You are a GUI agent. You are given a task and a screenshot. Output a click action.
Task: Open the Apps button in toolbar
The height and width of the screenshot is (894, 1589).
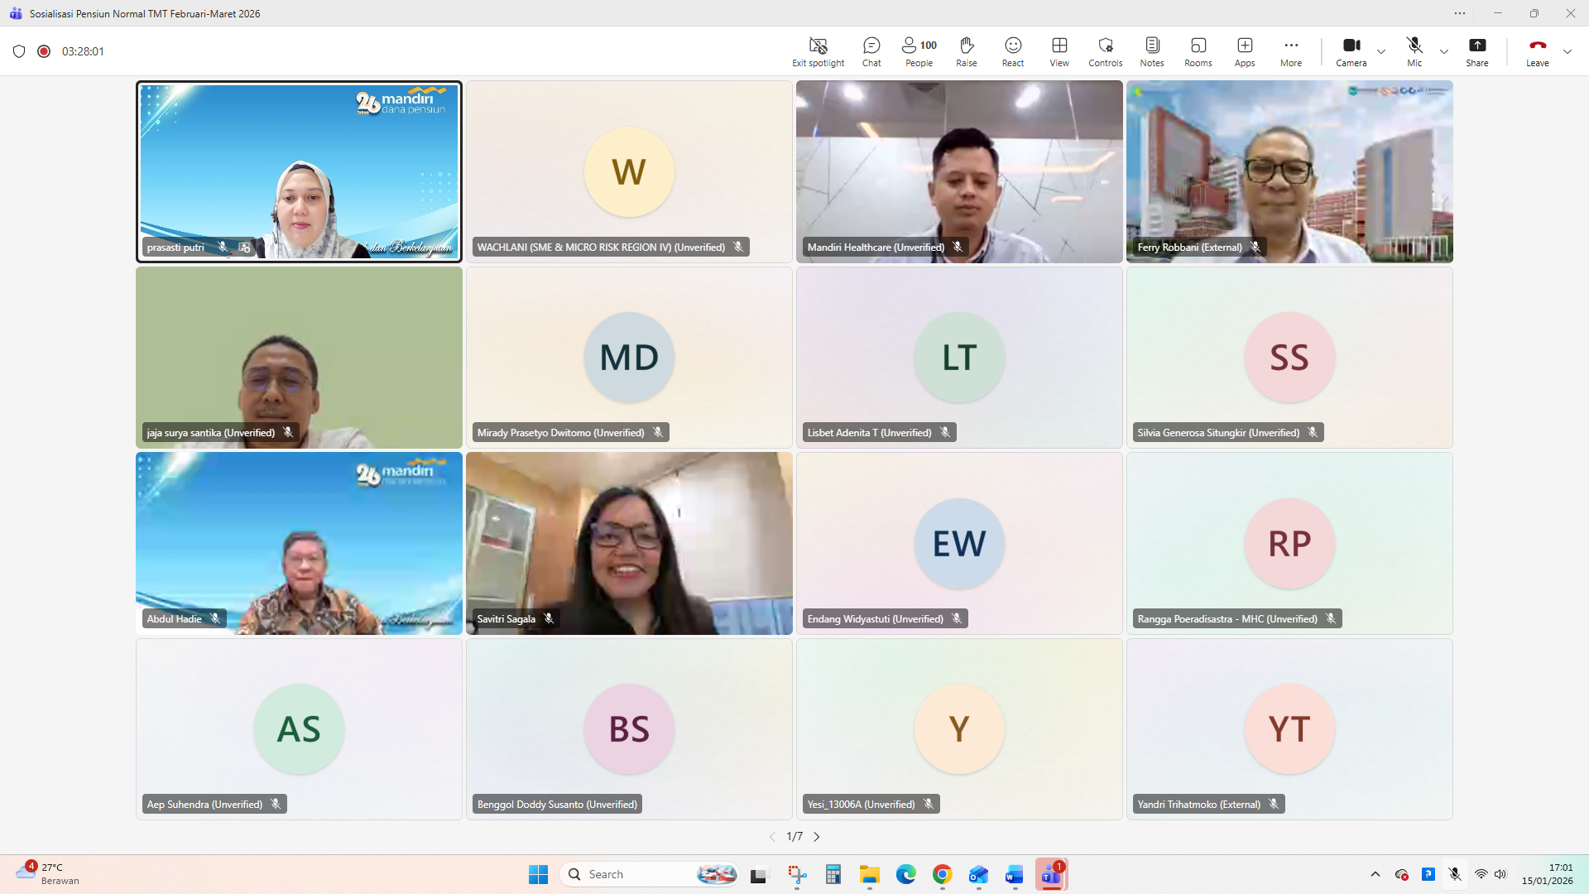[x=1245, y=51]
